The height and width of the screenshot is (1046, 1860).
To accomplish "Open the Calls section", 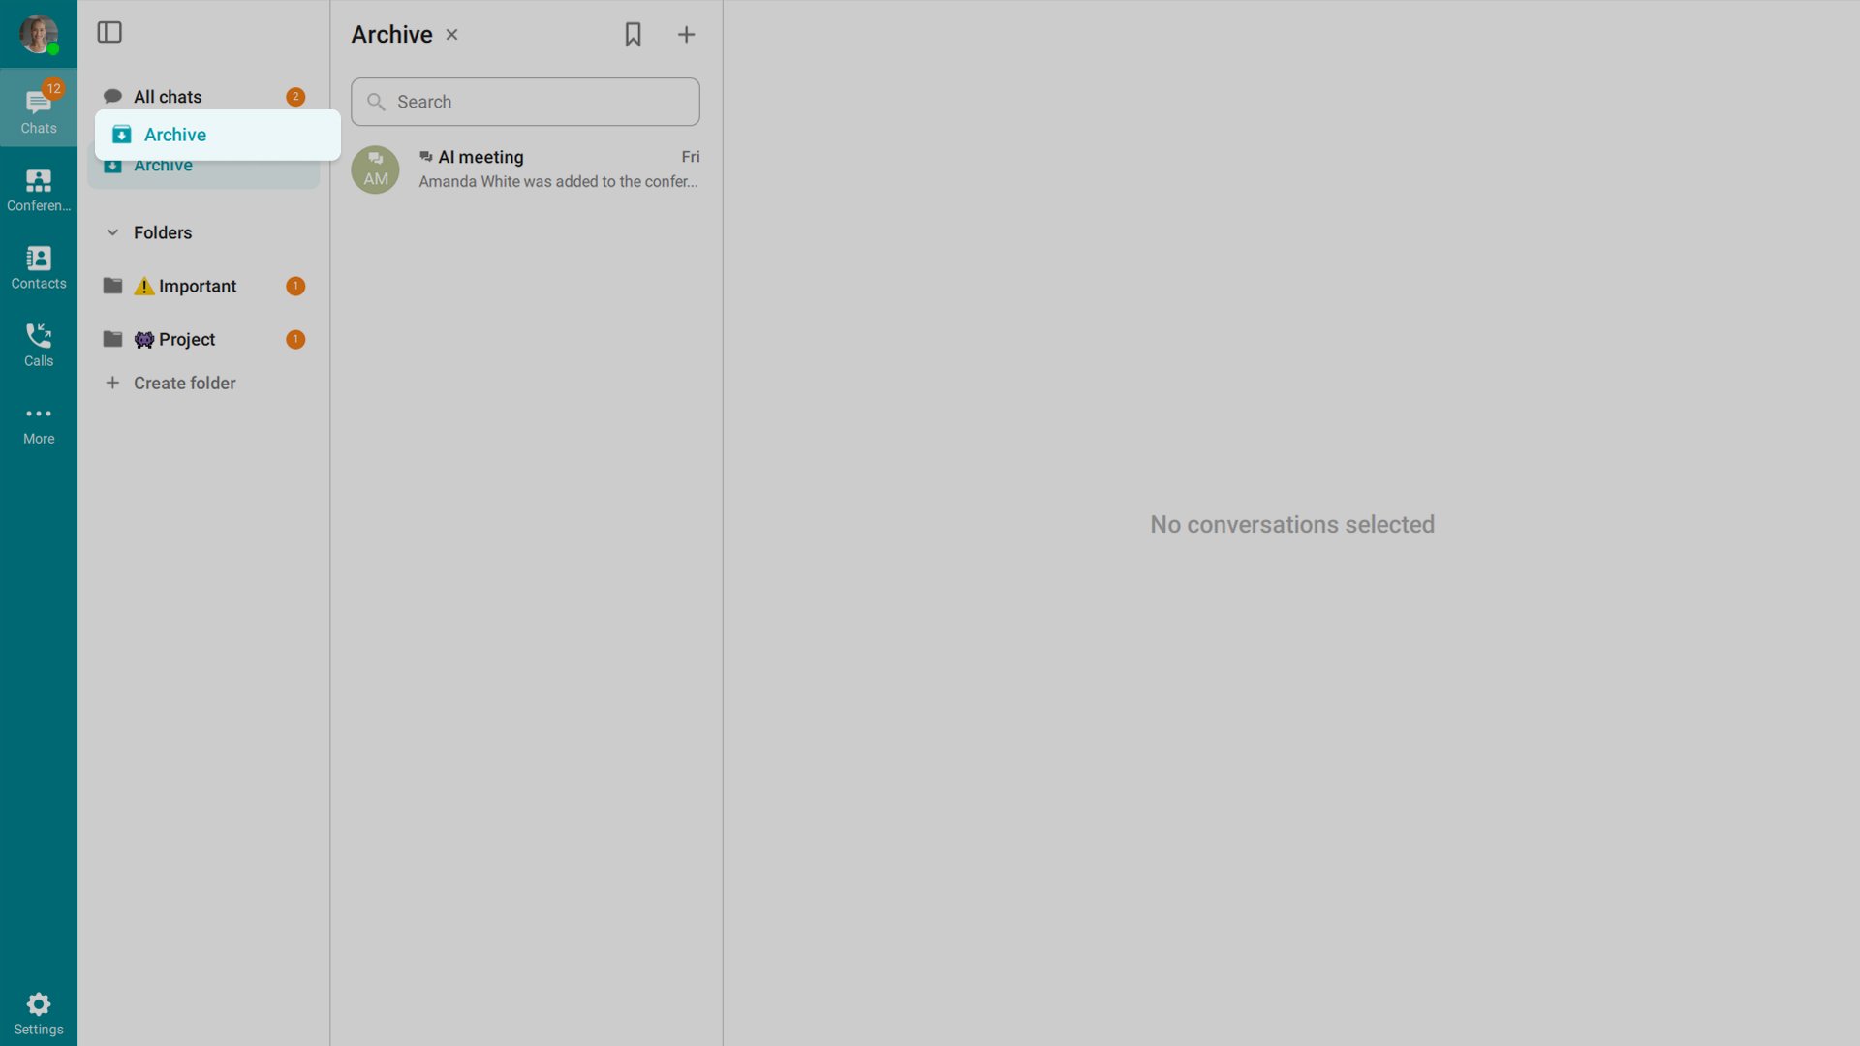I will pyautogui.click(x=39, y=344).
